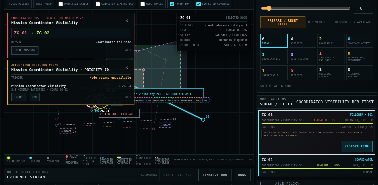Click the 'Showing all 6 nodes' text
Screen dimensions: 378x185
[x=277, y=86]
